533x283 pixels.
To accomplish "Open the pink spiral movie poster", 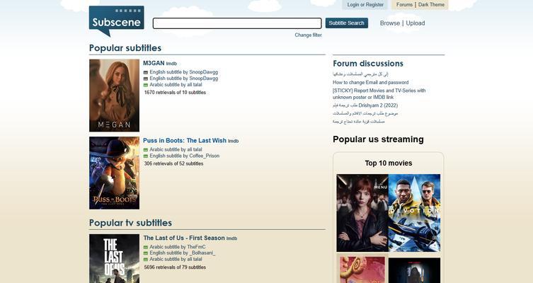I will 362,270.
